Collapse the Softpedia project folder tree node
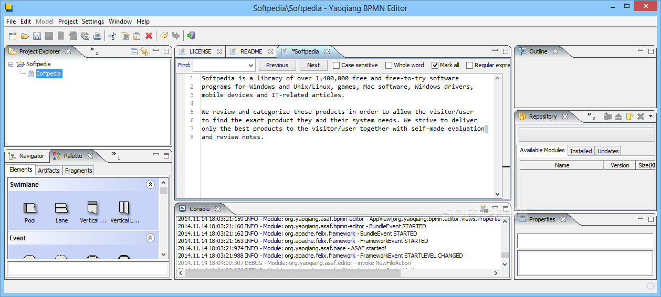This screenshot has width=661, height=297. click(11, 64)
